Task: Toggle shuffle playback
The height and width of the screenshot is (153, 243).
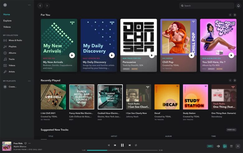Action: click(x=109, y=145)
